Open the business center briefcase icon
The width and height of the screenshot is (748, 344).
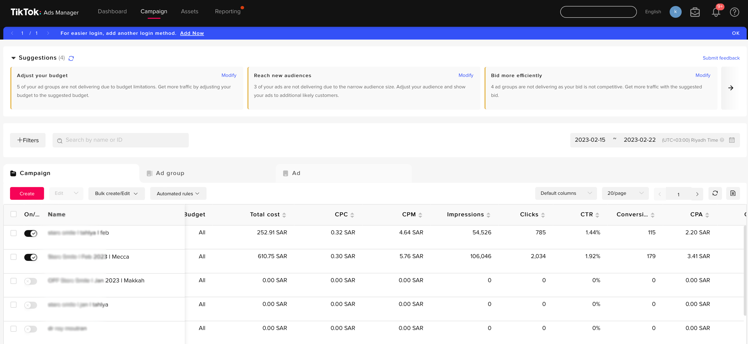[x=695, y=12]
